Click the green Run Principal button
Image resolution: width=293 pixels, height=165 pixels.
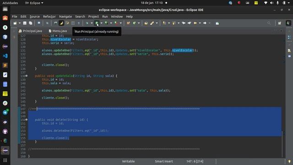click(97, 23)
